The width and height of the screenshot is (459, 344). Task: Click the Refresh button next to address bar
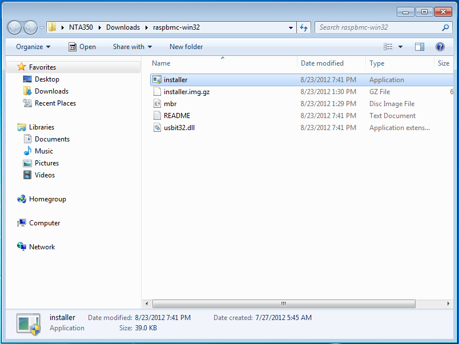304,28
